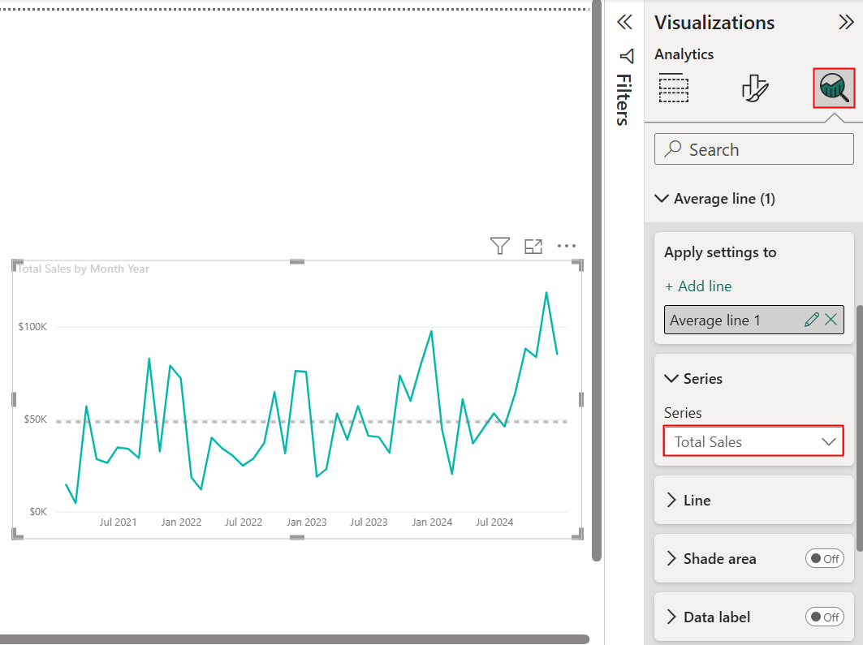Toggle Shade area on
Viewport: 863px width, 645px height.
(x=825, y=559)
